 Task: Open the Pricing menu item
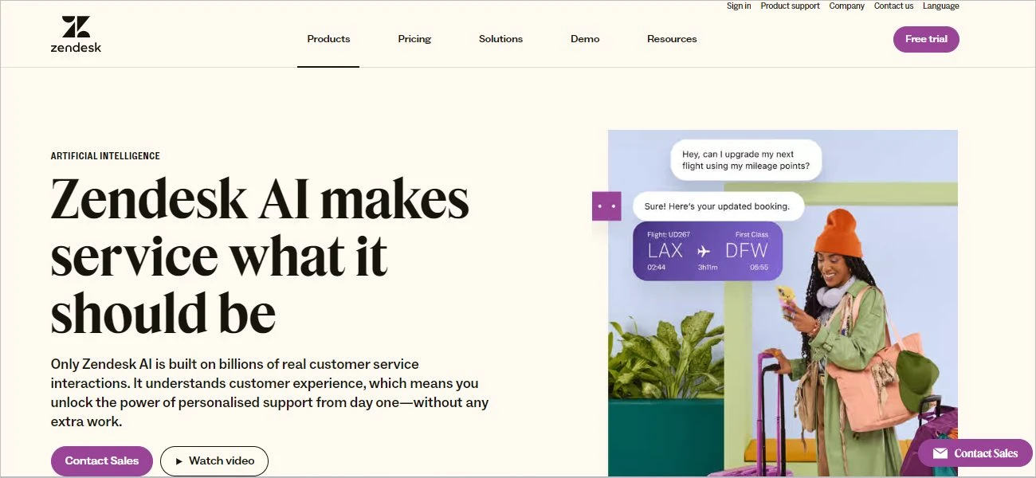[414, 39]
